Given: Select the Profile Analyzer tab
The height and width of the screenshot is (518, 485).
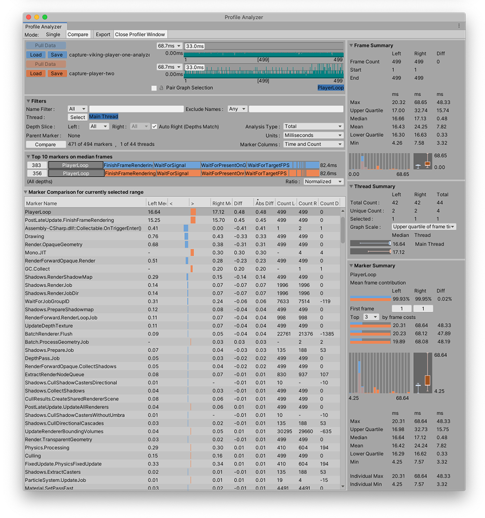Looking at the screenshot, I should (x=44, y=27).
